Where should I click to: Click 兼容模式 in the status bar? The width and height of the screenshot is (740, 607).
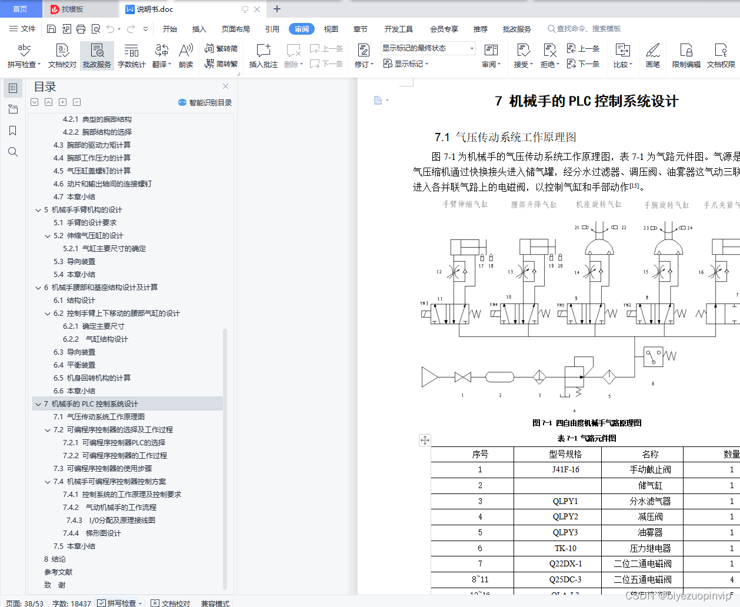tap(215, 603)
